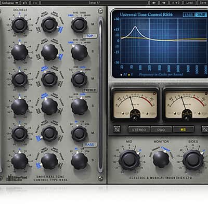The width and height of the screenshot is (208, 208).
Task: Open the Load preset menu
Action: click(190, 3)
